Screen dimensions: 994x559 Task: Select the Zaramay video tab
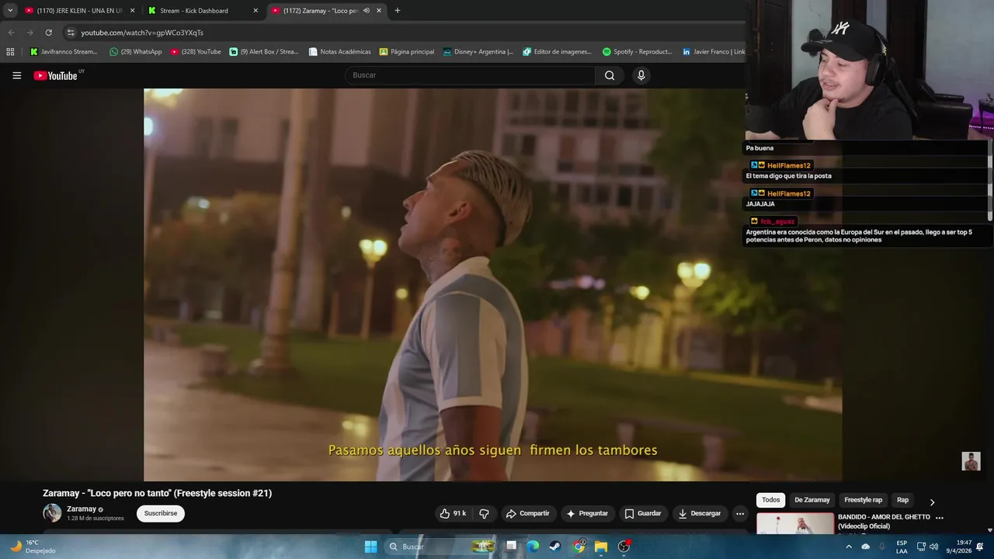point(318,11)
